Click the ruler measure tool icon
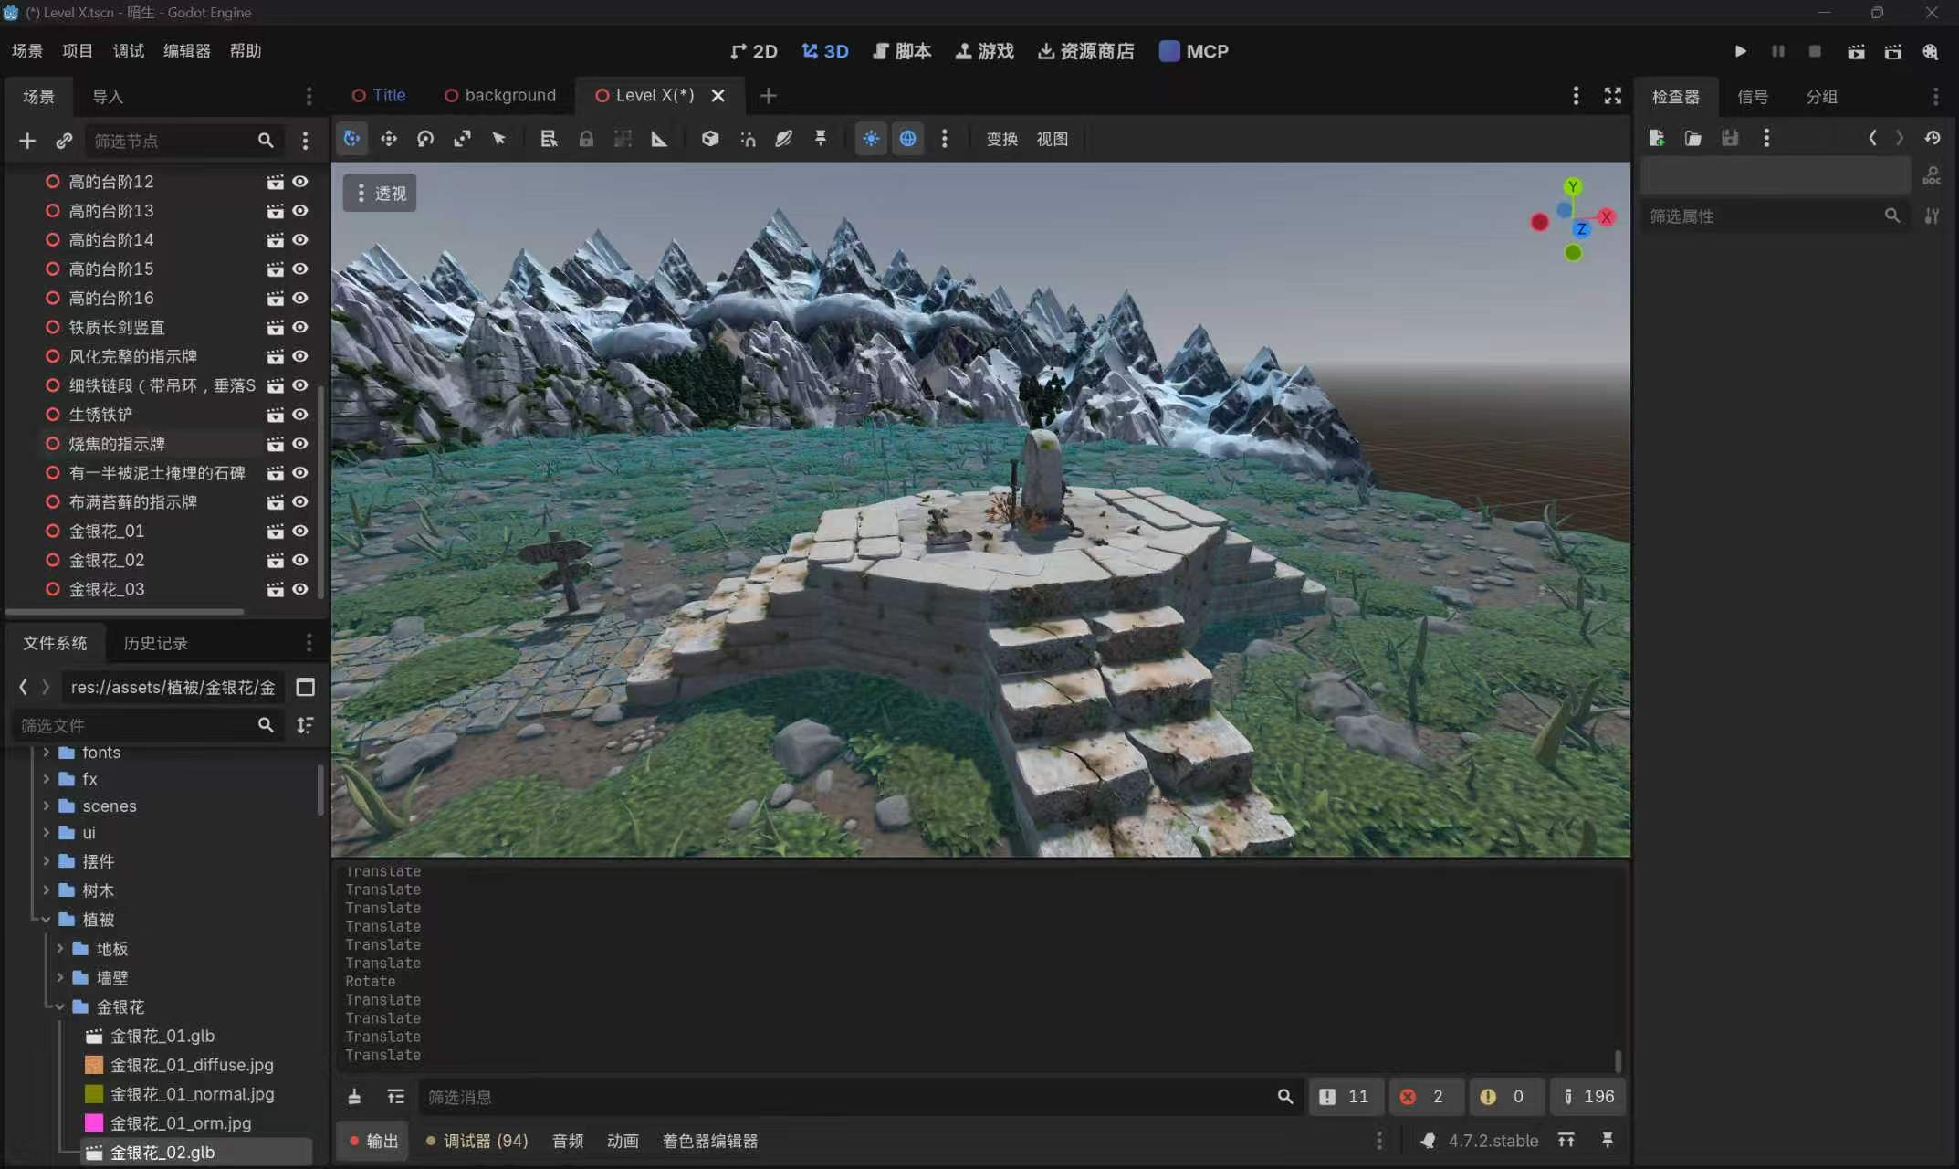 [659, 139]
